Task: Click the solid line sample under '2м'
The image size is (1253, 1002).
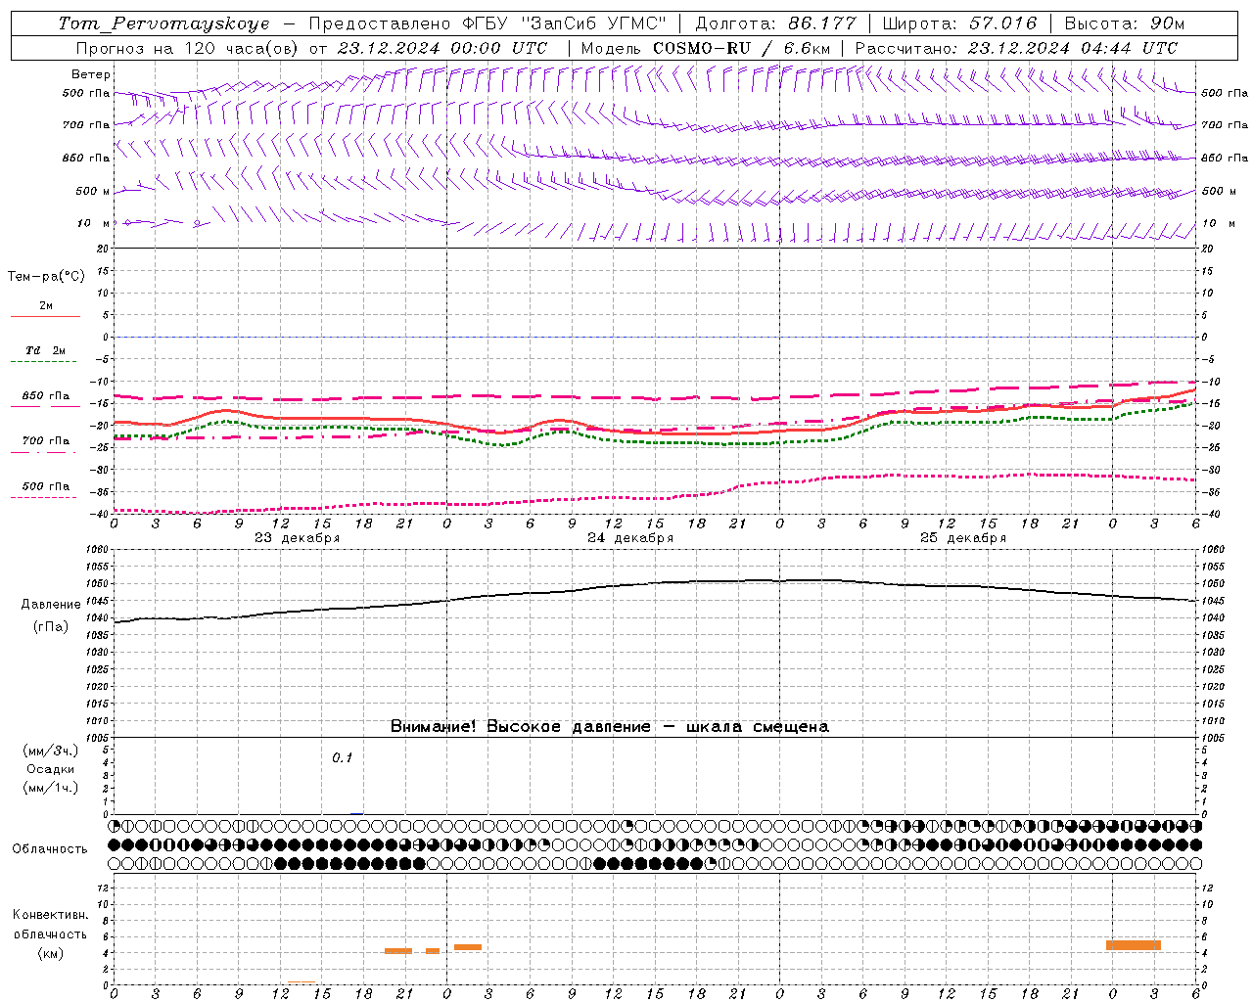Action: [x=45, y=316]
